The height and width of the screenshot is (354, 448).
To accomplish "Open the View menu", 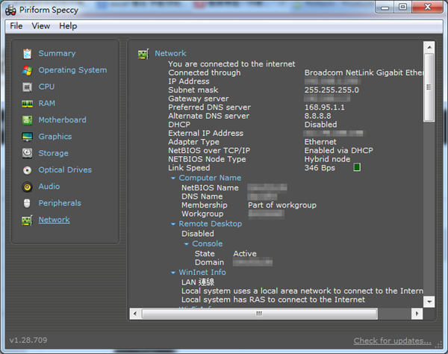I will pyautogui.click(x=41, y=26).
